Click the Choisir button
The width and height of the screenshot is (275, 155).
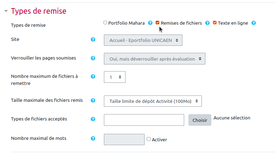coord(200,120)
